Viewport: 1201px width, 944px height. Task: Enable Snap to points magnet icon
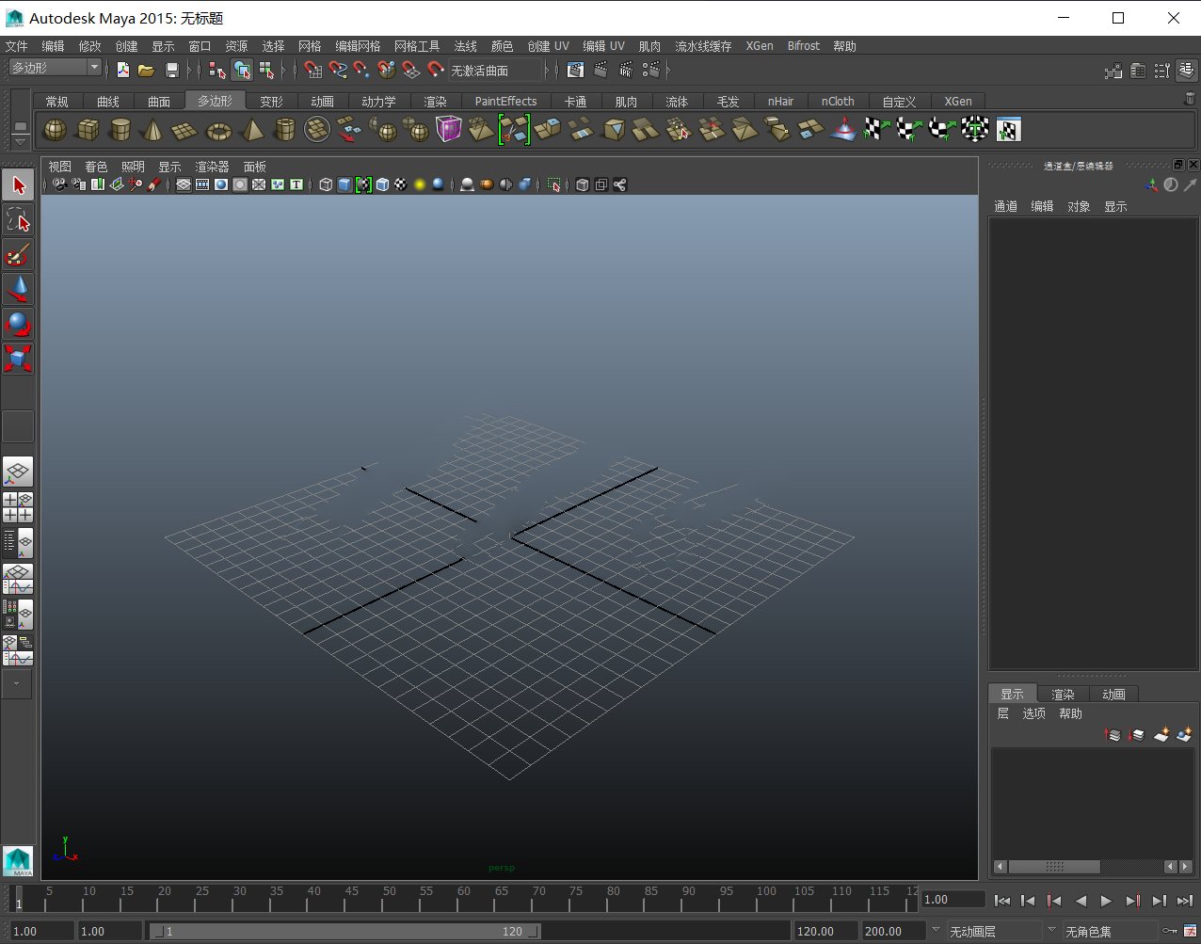362,70
